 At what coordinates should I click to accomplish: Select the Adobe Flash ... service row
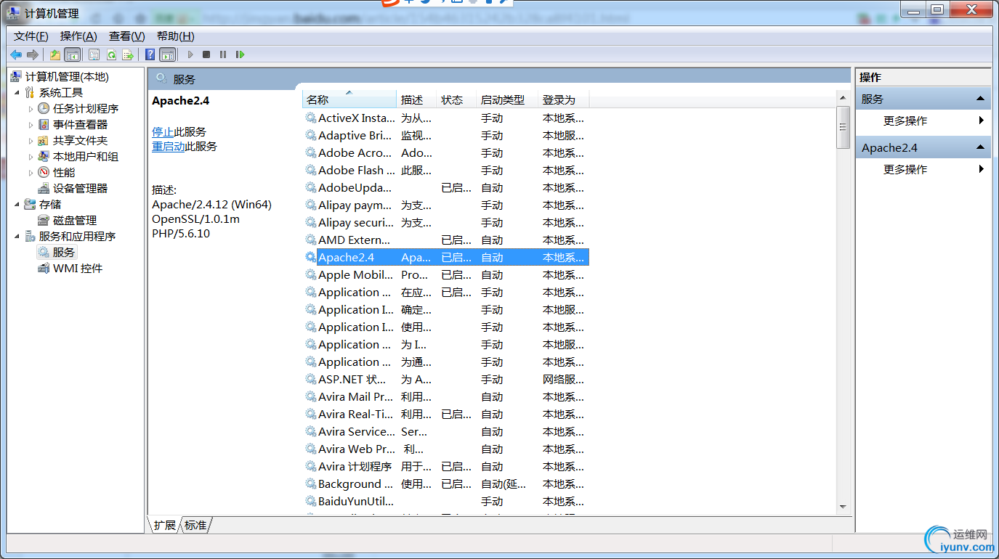pyautogui.click(x=446, y=170)
